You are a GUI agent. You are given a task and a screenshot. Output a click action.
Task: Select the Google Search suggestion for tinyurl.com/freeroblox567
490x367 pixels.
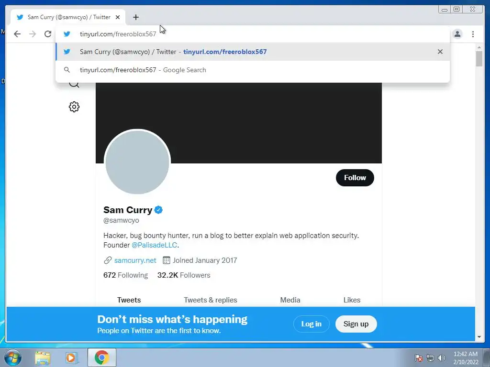point(253,70)
